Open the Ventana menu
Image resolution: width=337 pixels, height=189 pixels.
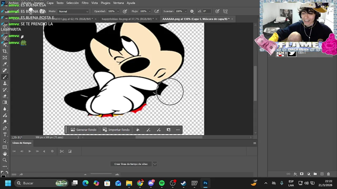pos(118,3)
